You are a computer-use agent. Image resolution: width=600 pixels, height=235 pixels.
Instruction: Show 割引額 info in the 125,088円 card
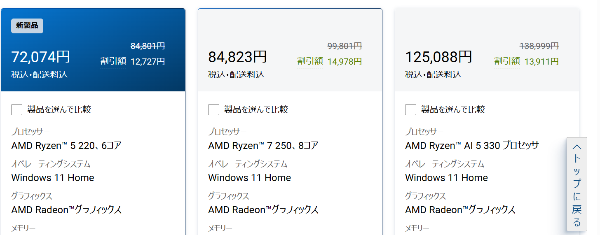click(x=507, y=61)
